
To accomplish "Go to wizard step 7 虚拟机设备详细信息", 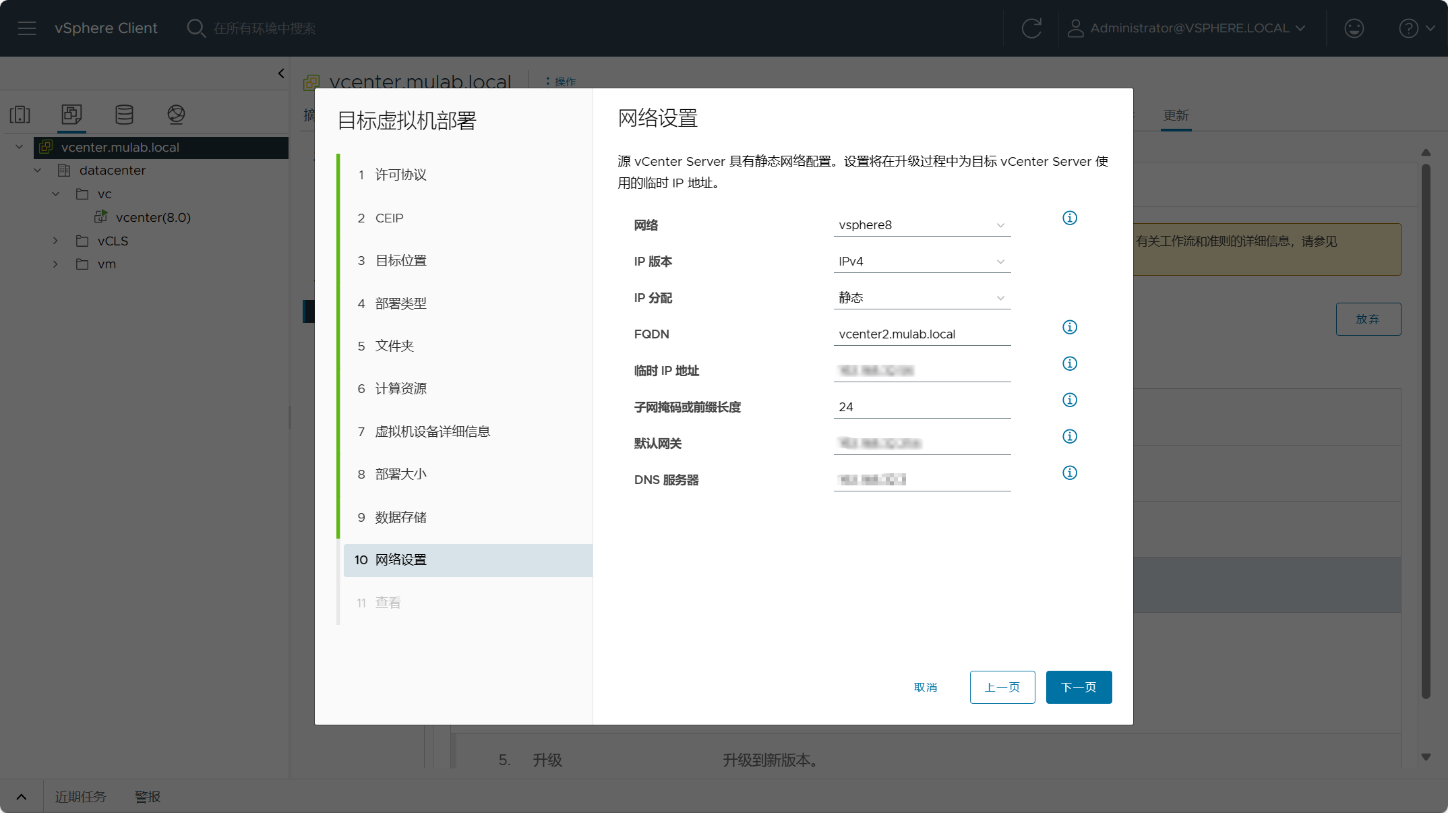I will coord(468,432).
